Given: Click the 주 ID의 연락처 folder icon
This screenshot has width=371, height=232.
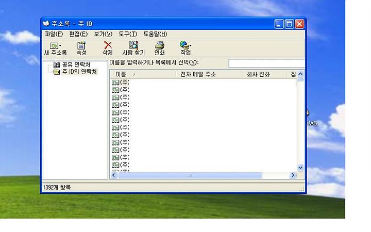Looking at the screenshot, I should [56, 72].
